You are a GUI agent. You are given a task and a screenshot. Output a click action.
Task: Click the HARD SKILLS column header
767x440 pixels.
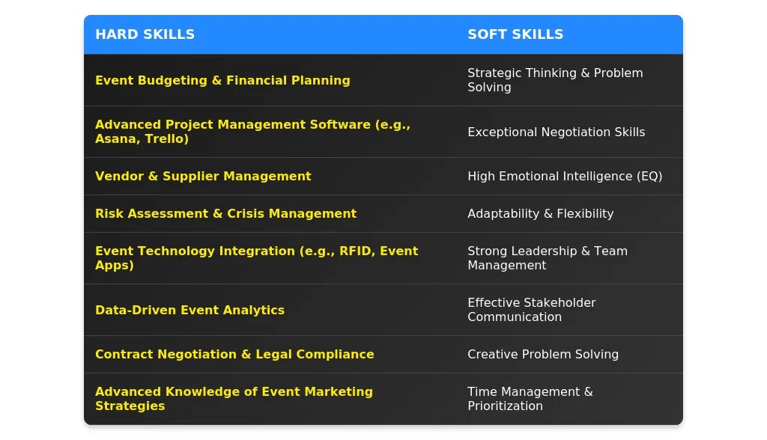[x=145, y=34]
